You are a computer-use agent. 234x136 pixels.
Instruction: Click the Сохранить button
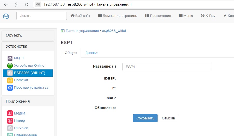tap(145, 118)
